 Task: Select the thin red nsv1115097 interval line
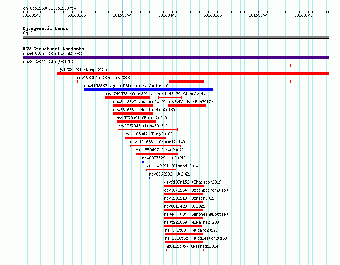tap(185, 250)
